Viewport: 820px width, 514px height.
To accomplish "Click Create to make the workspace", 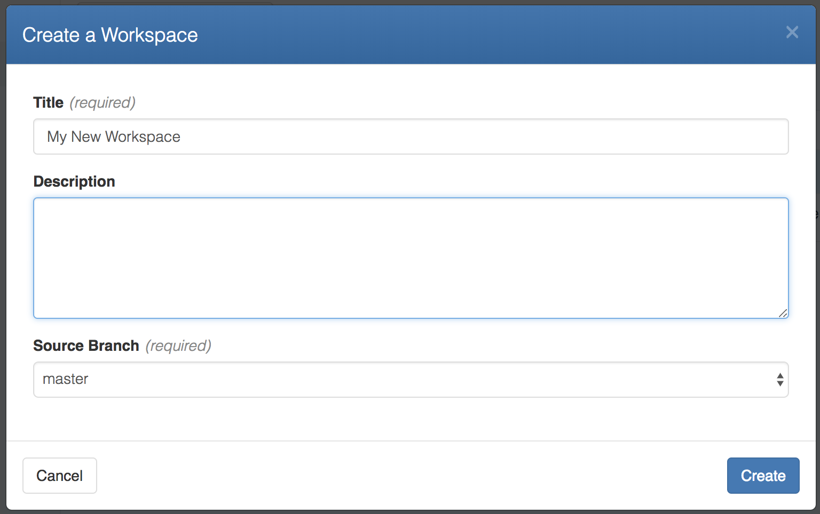I will 763,475.
